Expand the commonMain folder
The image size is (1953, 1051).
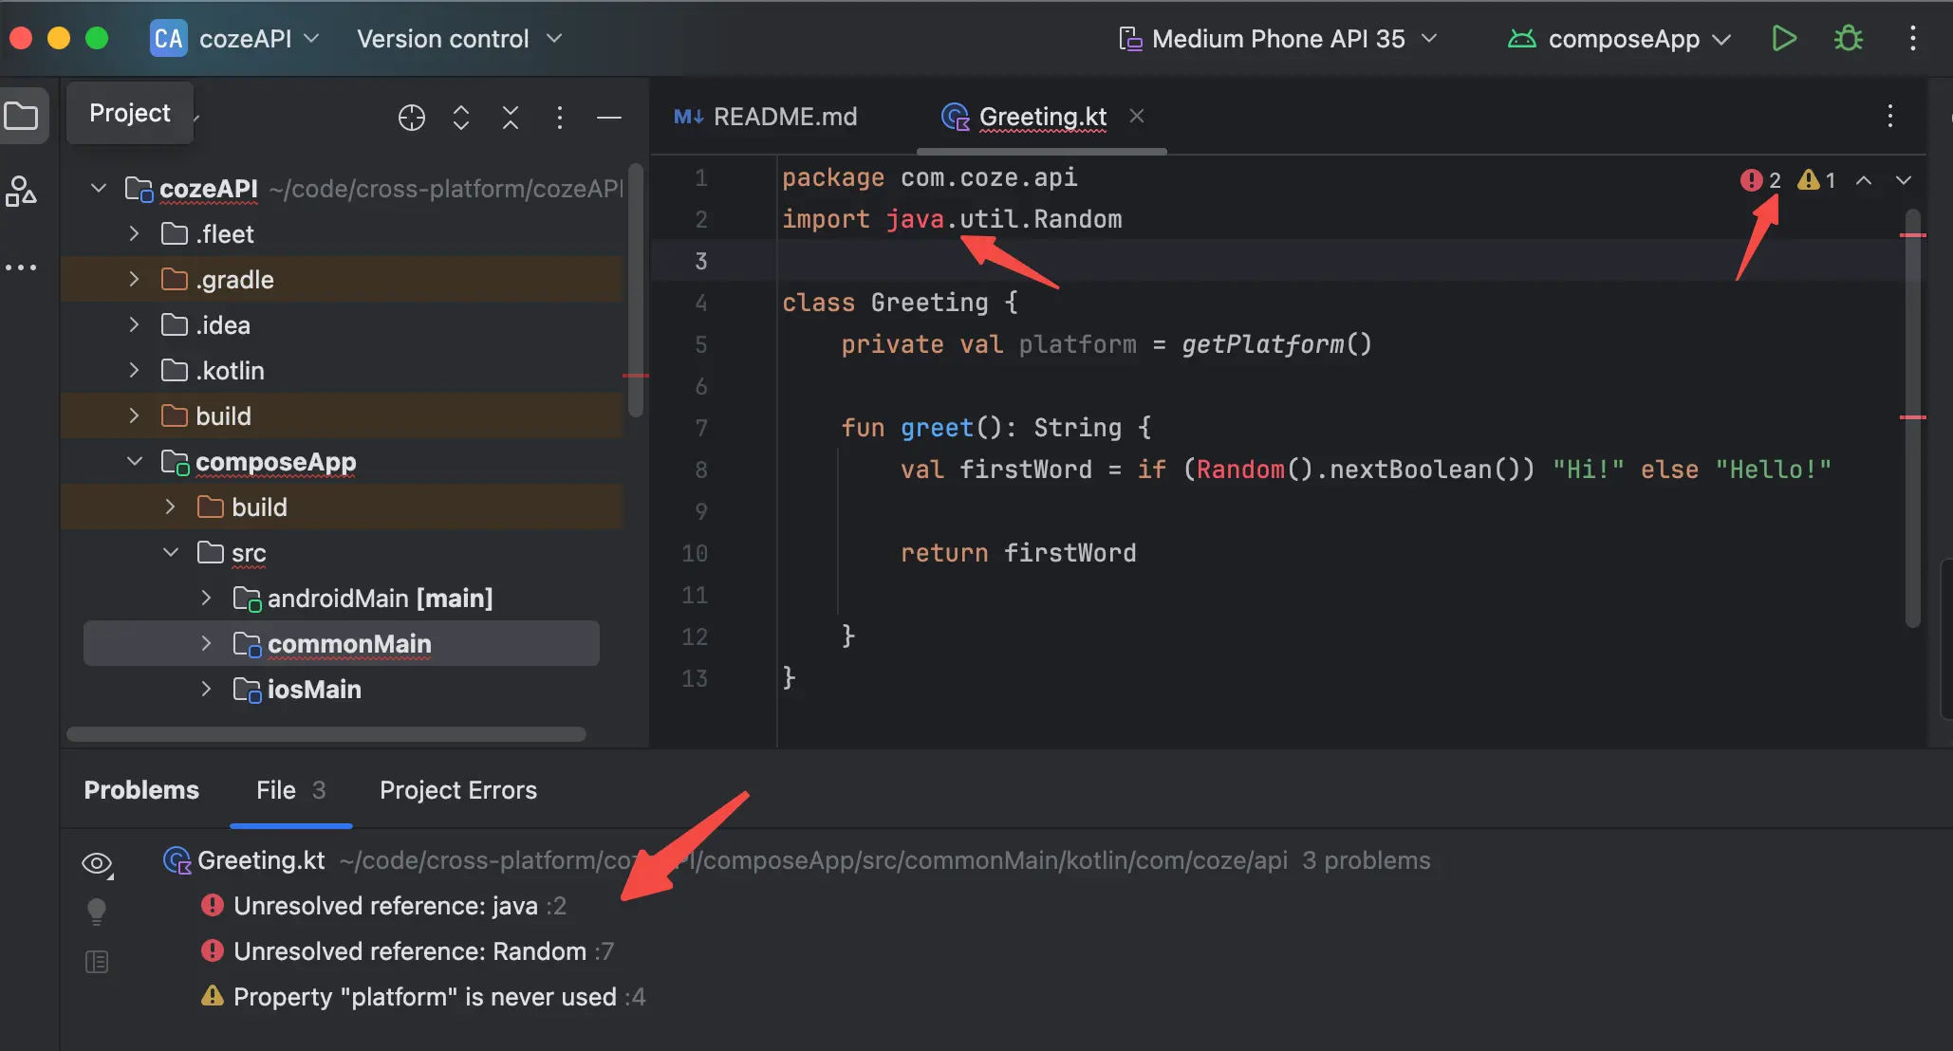[206, 644]
